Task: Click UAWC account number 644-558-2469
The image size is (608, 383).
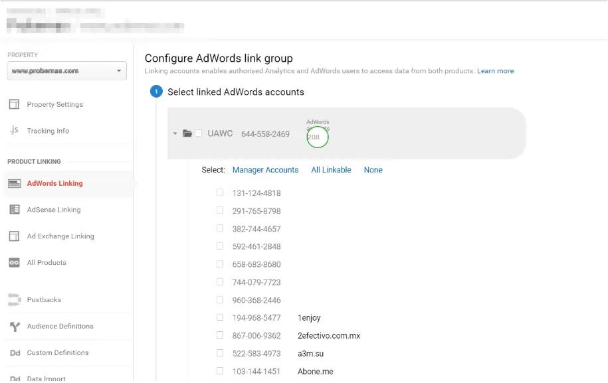Action: pyautogui.click(x=265, y=134)
